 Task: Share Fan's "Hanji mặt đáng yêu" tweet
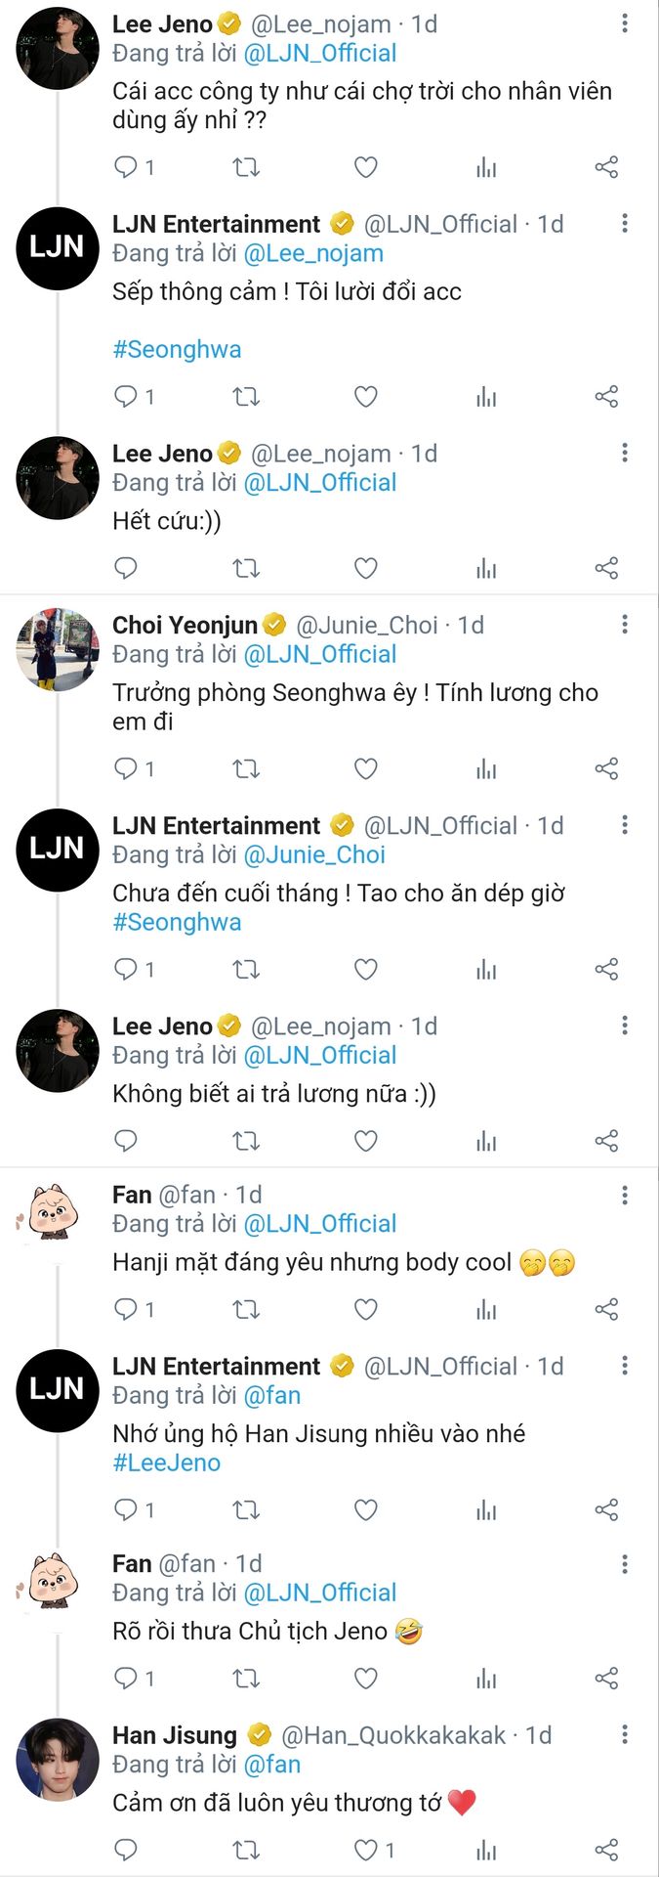(x=606, y=1309)
